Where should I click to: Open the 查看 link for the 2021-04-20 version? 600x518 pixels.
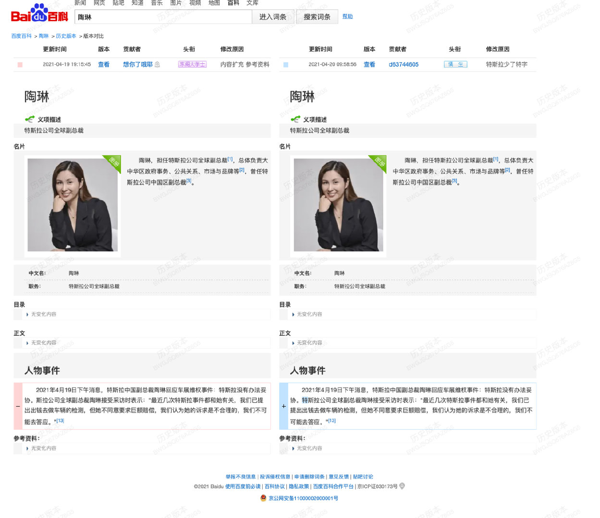pos(369,64)
